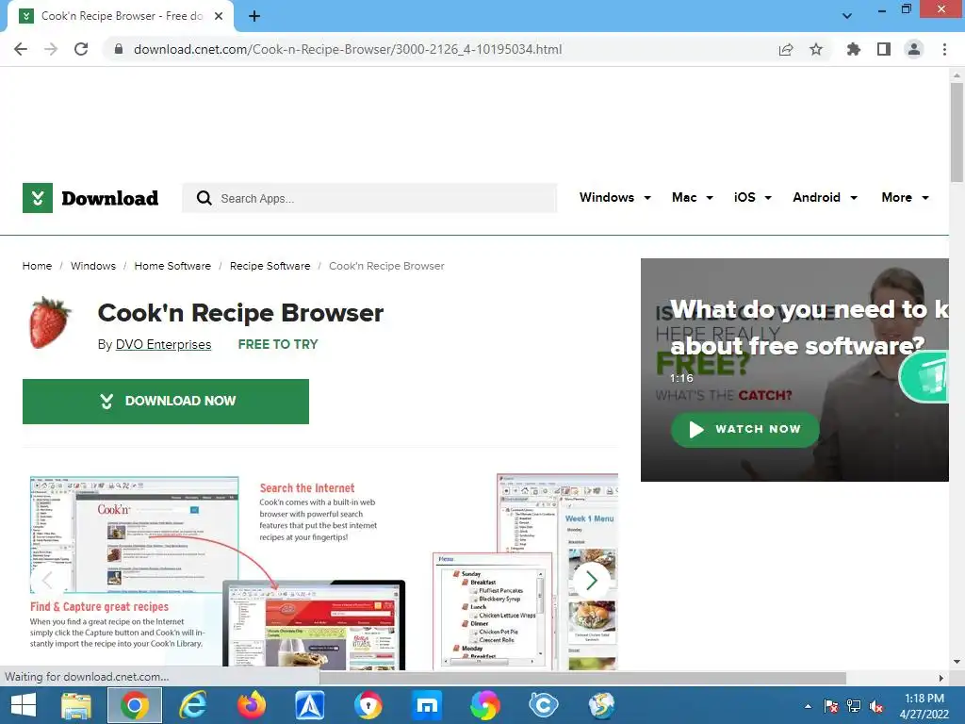965x724 pixels.
Task: Open the Windows Start menu
Action: (x=24, y=705)
